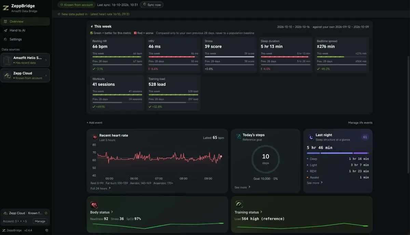Click the ZeppBridge logo in the sidebar header
The image size is (410, 235).
(x=5, y=8)
